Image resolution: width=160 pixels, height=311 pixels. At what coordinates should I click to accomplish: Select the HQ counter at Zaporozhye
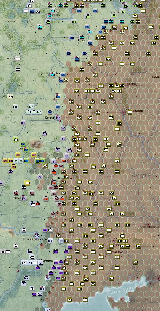click(41, 263)
